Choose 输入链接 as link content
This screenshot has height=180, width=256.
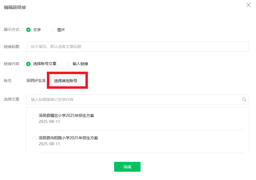coord(68,64)
